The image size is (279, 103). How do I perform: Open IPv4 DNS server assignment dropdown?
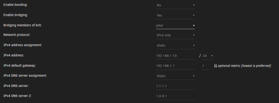coord(175,76)
